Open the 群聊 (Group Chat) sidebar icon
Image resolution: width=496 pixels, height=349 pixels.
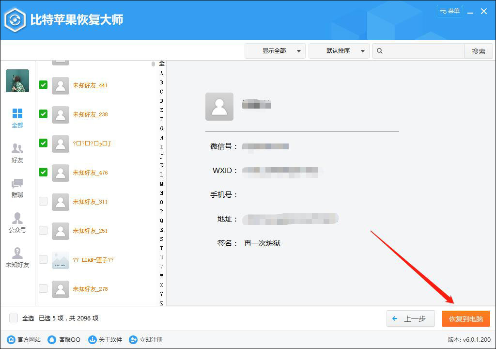click(x=17, y=187)
